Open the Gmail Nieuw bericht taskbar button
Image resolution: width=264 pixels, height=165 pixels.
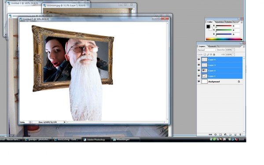point(11,139)
